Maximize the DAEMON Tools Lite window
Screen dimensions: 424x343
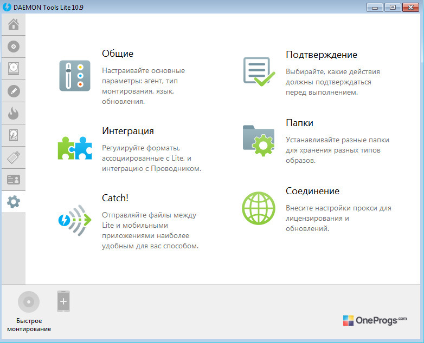tap(393, 7)
